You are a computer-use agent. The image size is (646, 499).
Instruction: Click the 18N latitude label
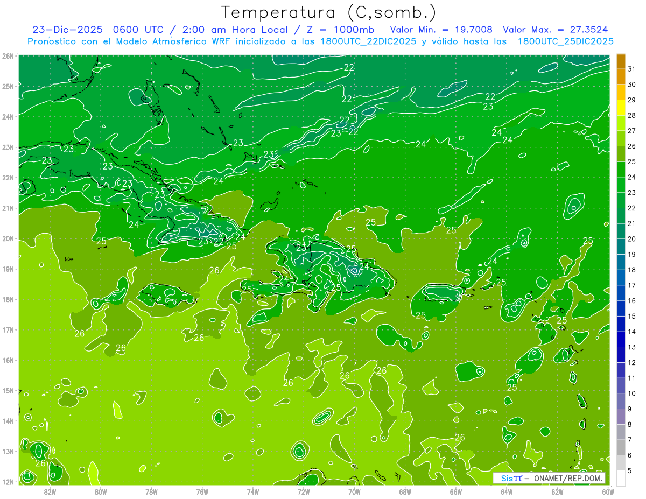[8, 299]
